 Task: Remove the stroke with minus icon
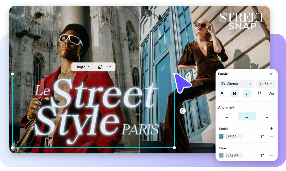[x=271, y=136]
